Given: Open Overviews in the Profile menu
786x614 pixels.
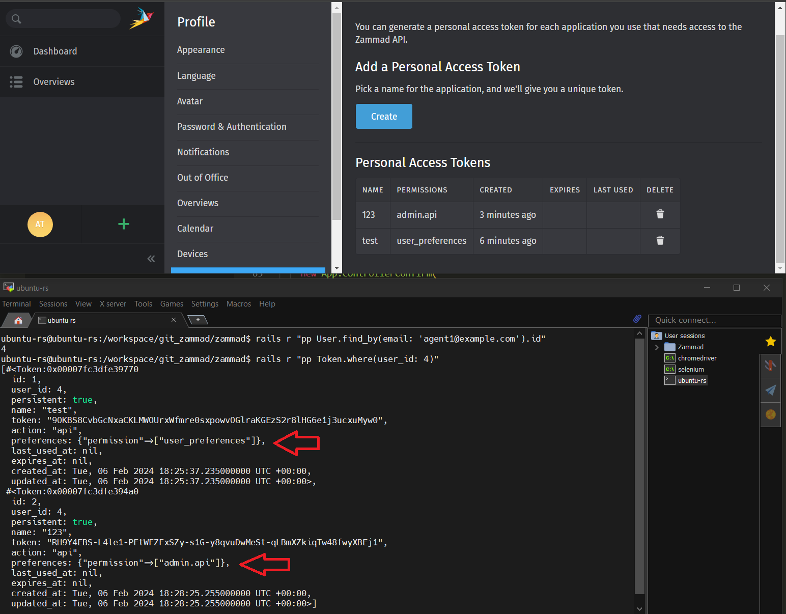Looking at the screenshot, I should click(x=198, y=203).
